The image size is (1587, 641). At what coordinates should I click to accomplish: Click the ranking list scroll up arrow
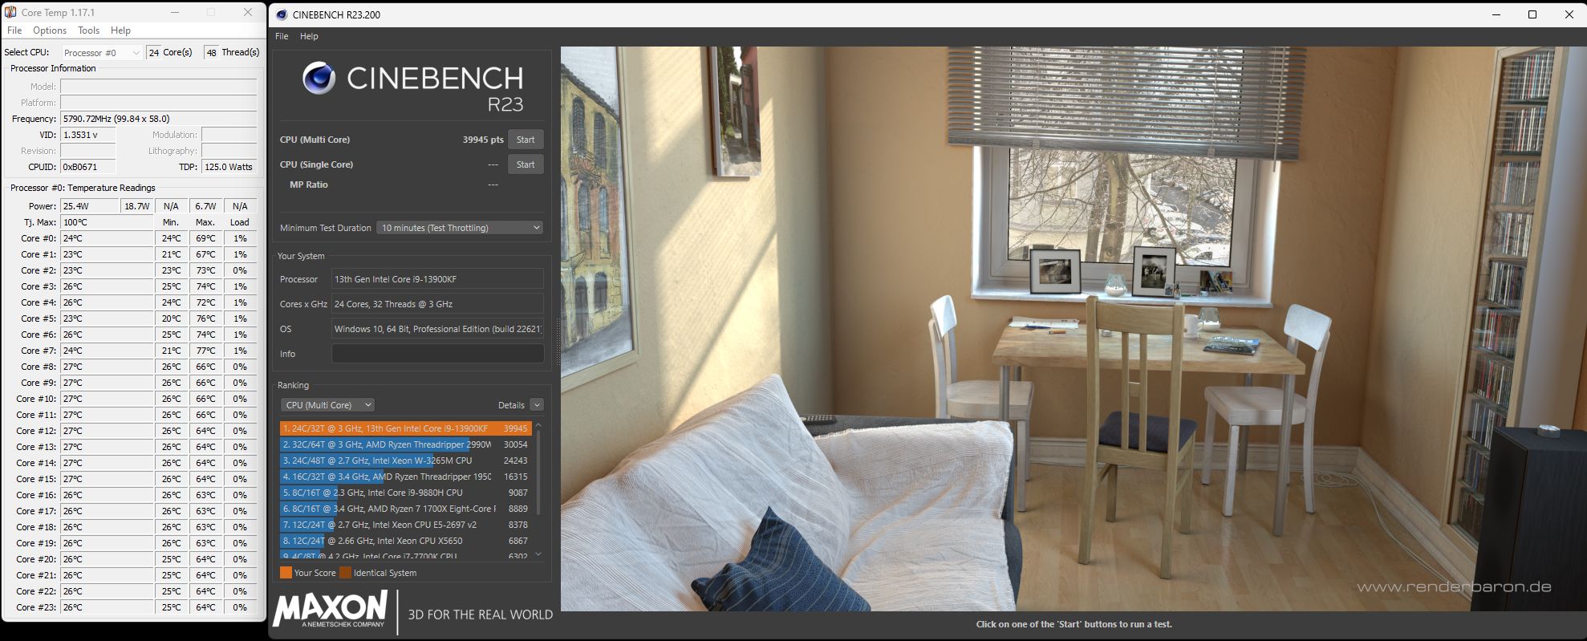[538, 425]
